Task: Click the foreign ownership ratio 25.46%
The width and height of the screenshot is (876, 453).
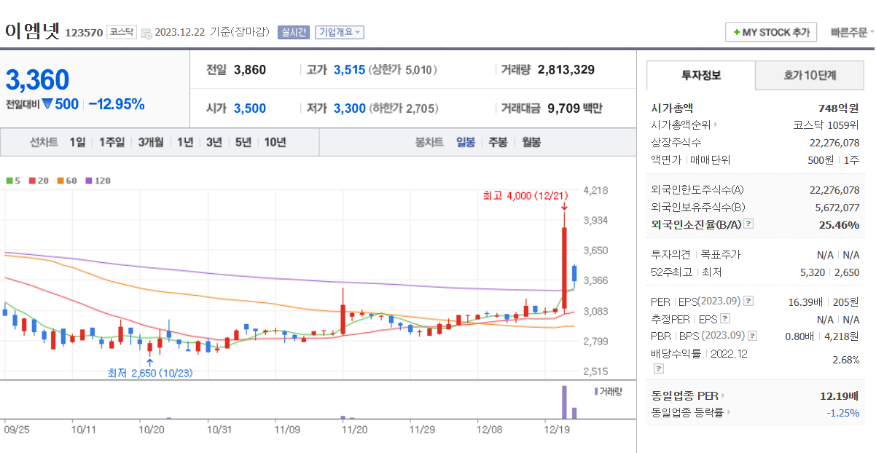Action: (x=840, y=224)
